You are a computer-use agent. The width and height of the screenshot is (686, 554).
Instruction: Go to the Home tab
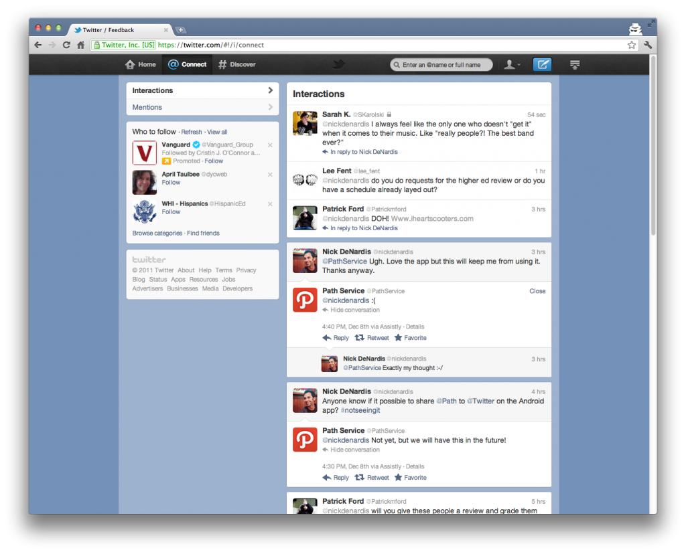click(x=141, y=65)
